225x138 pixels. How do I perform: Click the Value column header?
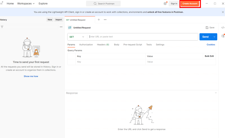click(150, 56)
